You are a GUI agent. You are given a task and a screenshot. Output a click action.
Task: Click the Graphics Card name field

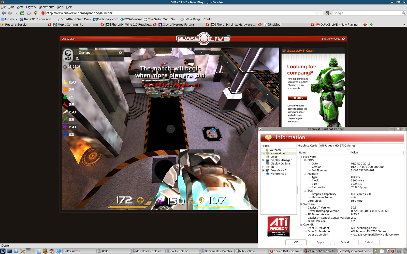coord(361,146)
